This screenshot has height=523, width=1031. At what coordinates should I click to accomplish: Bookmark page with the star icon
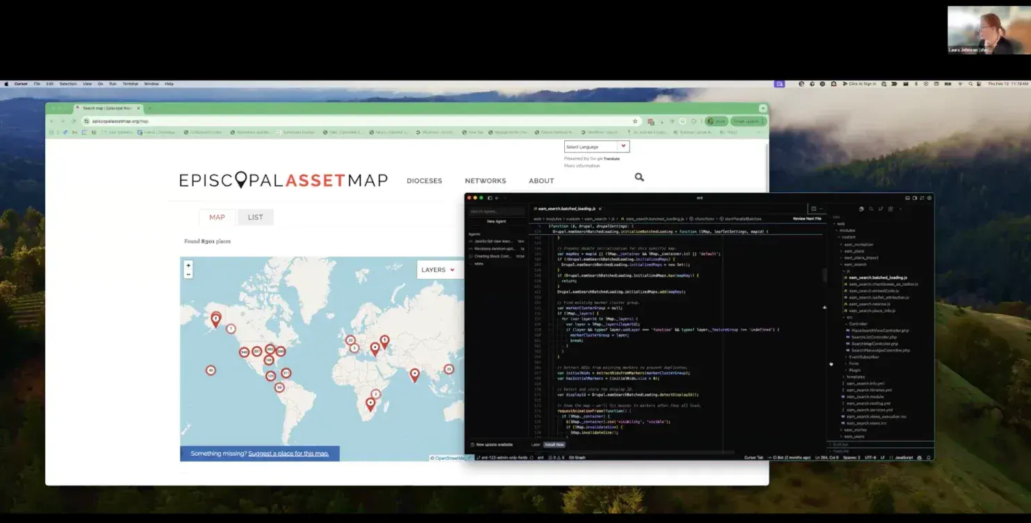pos(635,121)
